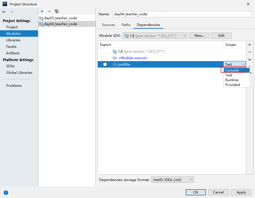Image resolution: width=255 pixels, height=198 pixels.
Task: Remove the dependency with the minus icon
Action: [250, 52]
